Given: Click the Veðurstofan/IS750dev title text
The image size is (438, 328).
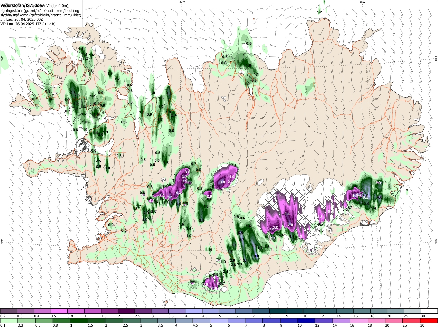Looking at the screenshot, I should [x=22, y=6].
